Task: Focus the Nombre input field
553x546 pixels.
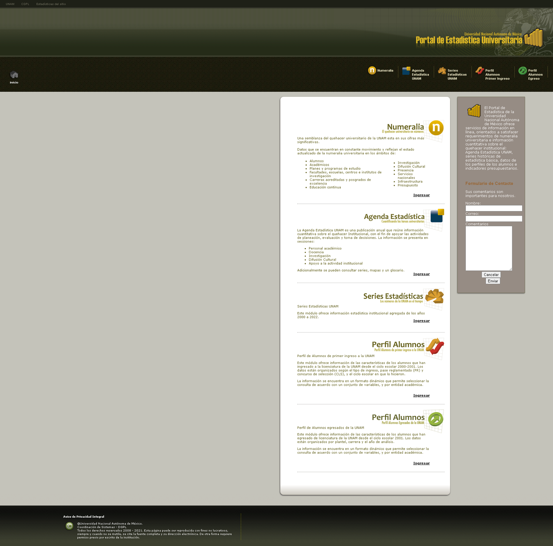Action: pyautogui.click(x=494, y=208)
